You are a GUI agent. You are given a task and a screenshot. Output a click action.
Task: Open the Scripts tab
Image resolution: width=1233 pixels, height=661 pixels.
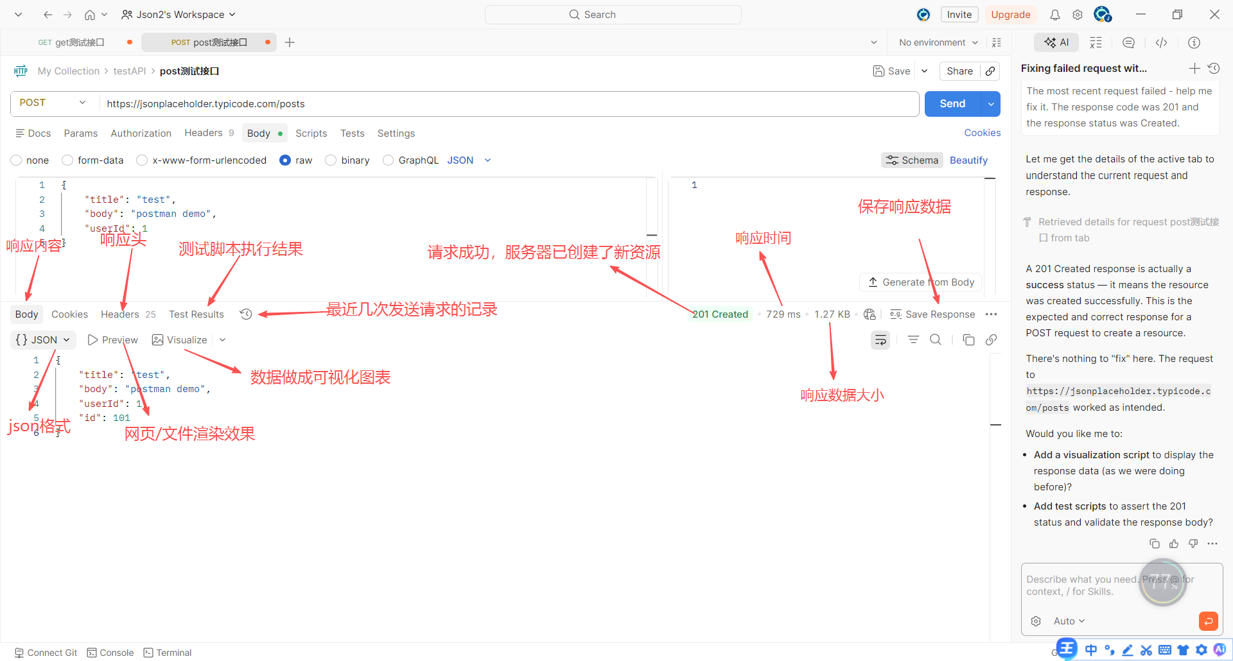pyautogui.click(x=311, y=133)
